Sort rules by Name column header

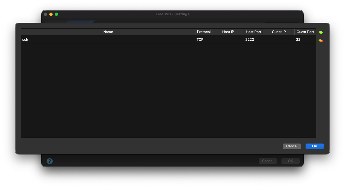click(x=108, y=32)
